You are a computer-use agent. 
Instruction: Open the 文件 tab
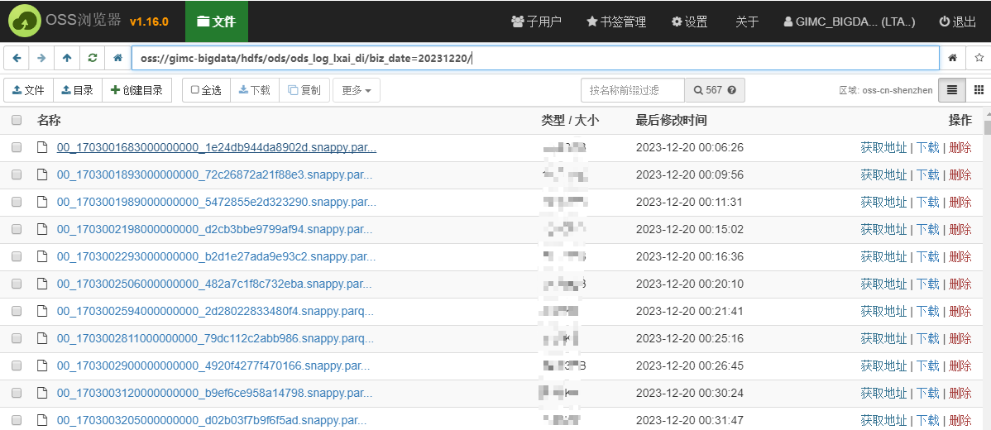(216, 21)
